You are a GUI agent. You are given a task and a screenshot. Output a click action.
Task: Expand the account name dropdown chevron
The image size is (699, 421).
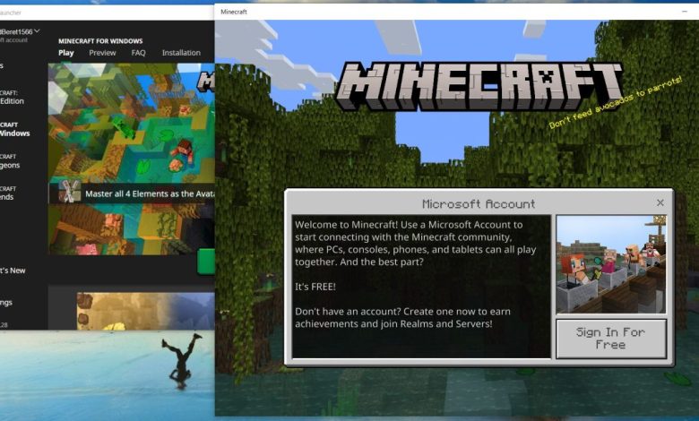tap(37, 31)
